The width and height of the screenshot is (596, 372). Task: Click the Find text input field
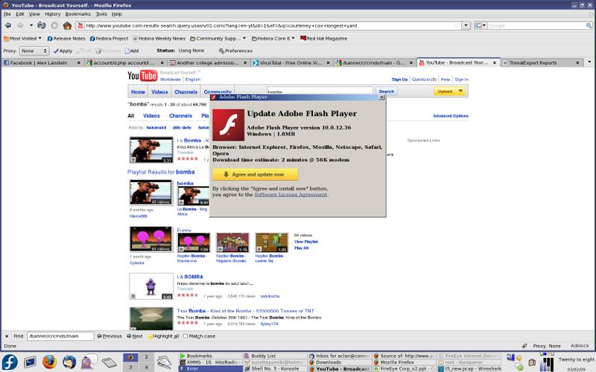[60, 336]
